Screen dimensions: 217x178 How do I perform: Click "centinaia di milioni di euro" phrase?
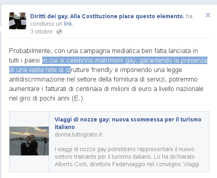coord(113,89)
